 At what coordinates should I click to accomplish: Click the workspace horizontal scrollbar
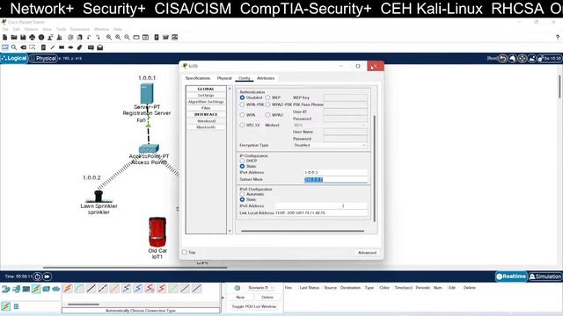pos(135,267)
